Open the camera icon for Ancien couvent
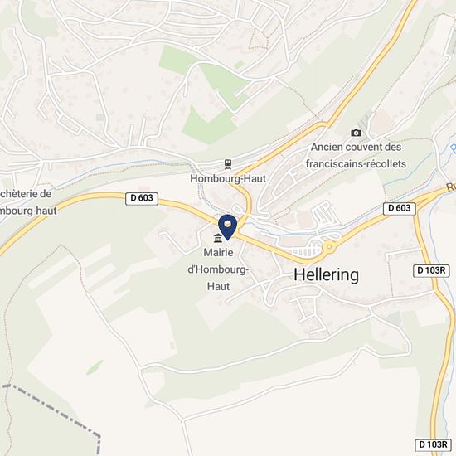Viewport: 456px width, 456px height. tap(356, 133)
